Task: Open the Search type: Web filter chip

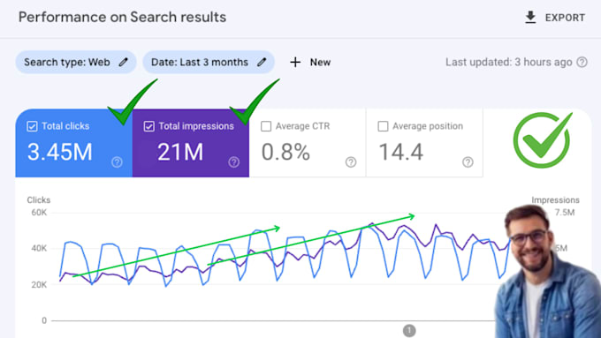Action: 76,62
